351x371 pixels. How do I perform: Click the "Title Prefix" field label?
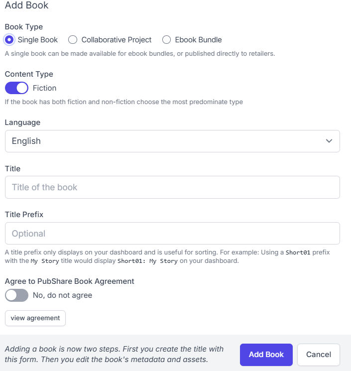click(24, 215)
